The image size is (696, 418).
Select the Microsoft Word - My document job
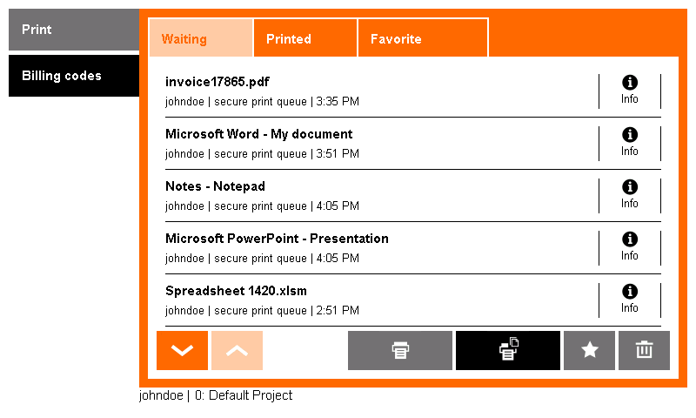click(382, 144)
